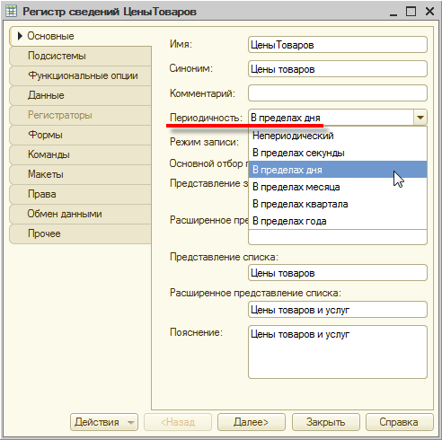Collapse the Периодичность dropdown arrow
This screenshot has height=440, width=442.
pos(420,118)
